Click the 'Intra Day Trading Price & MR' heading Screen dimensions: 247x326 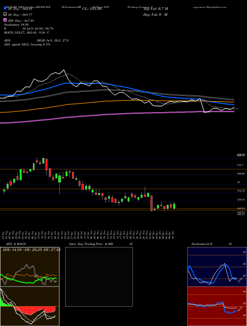91,244
